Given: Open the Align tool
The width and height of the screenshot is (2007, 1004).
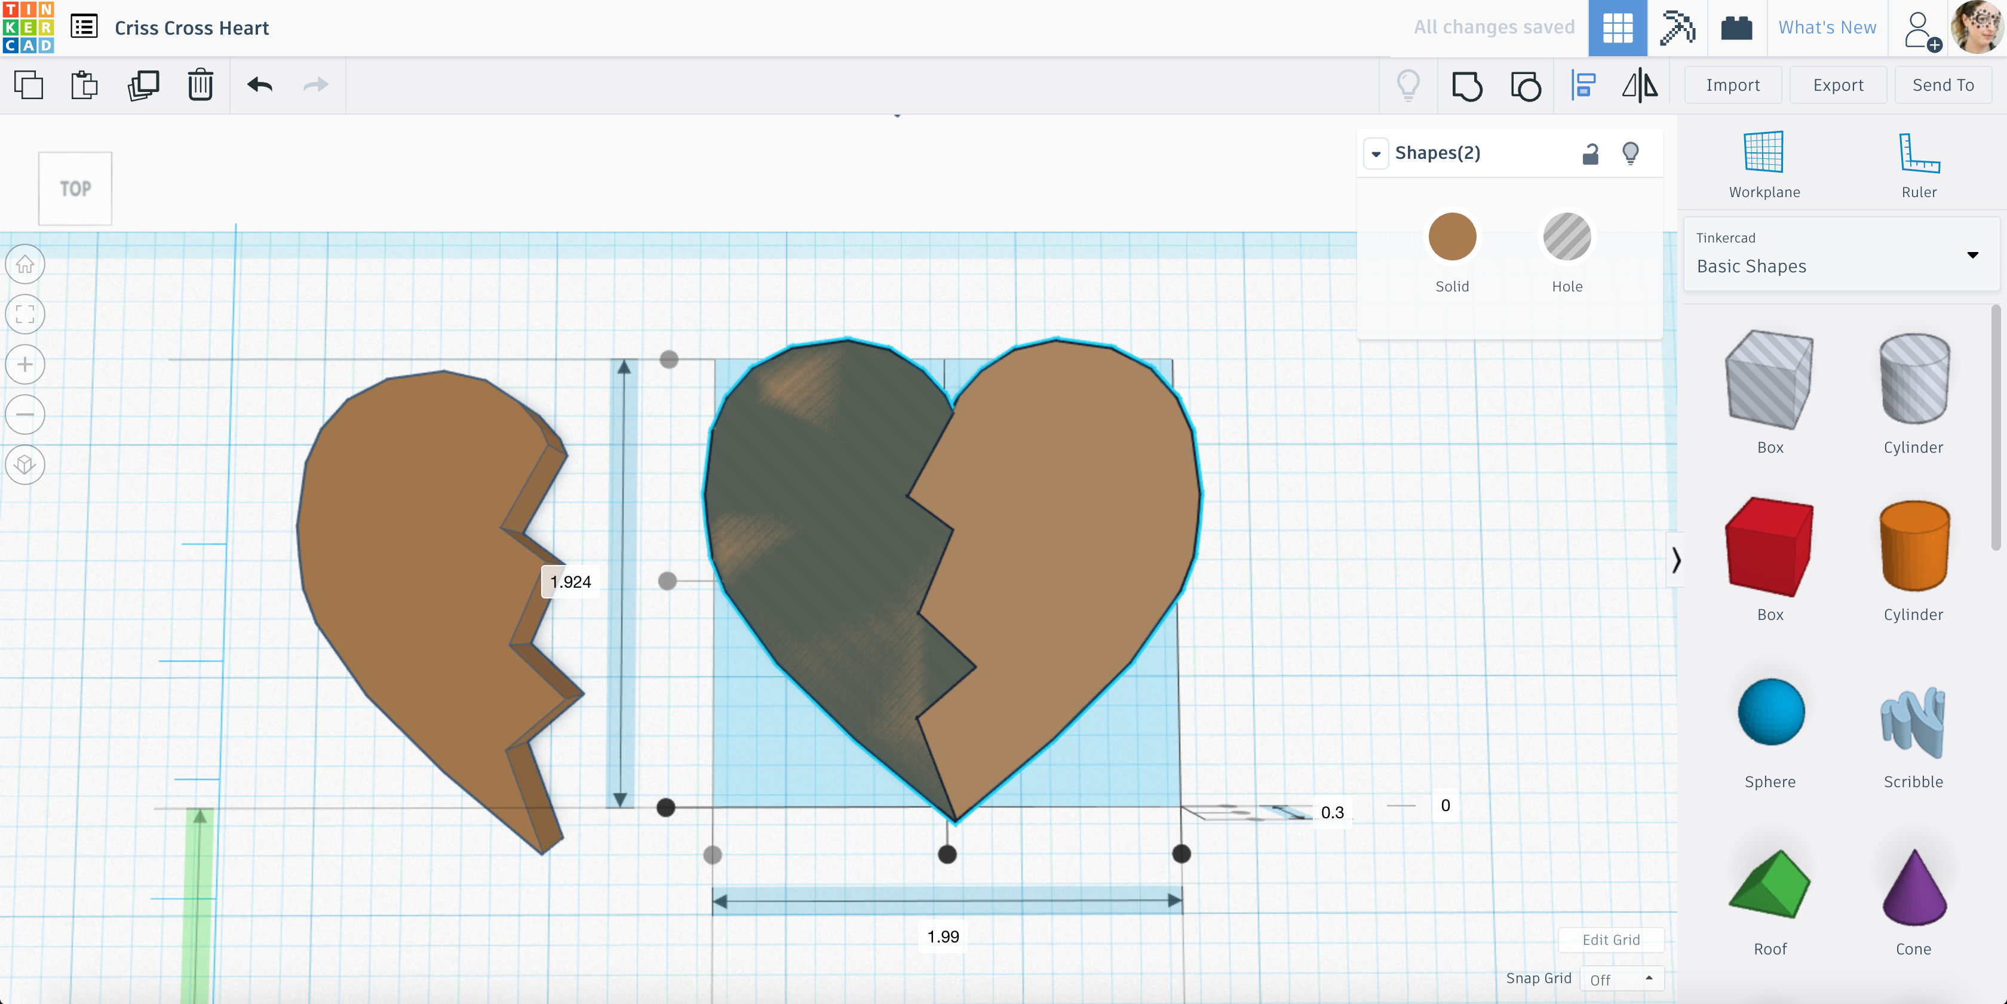Looking at the screenshot, I should [1583, 85].
